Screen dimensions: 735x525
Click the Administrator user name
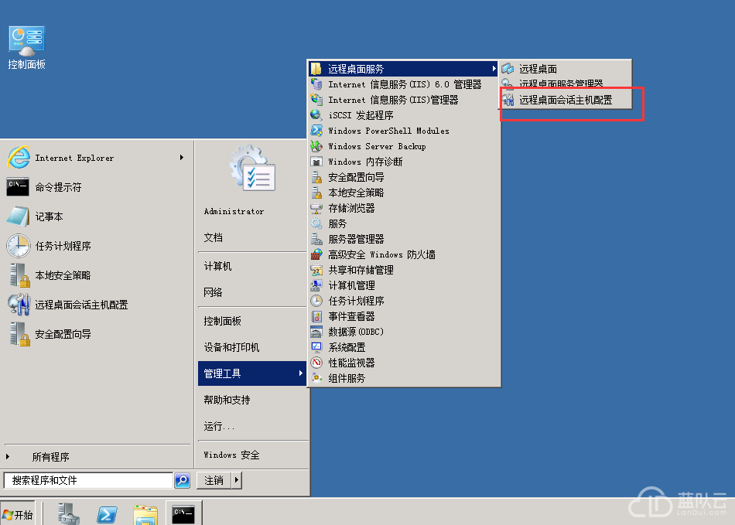pyautogui.click(x=234, y=211)
